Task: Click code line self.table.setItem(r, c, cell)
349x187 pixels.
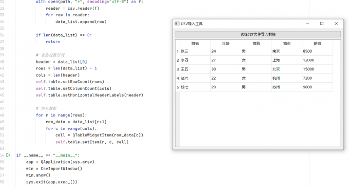Action: click(x=92, y=142)
